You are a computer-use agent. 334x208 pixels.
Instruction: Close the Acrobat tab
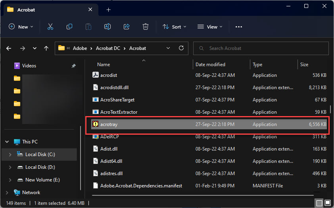point(90,10)
